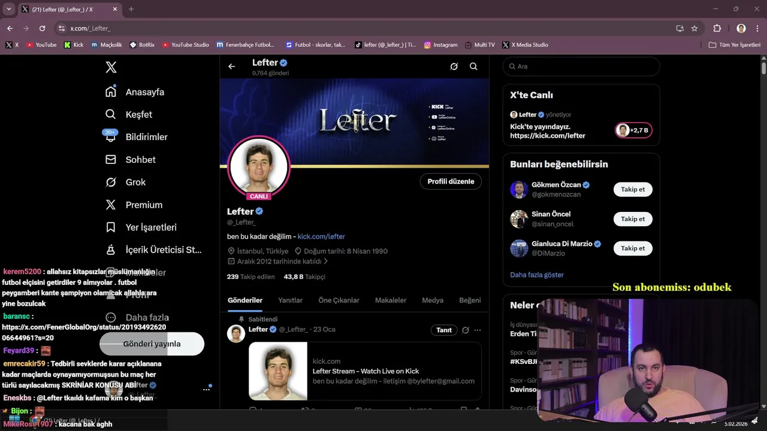Click Profili düzenle button
This screenshot has height=431, width=767.
451,181
